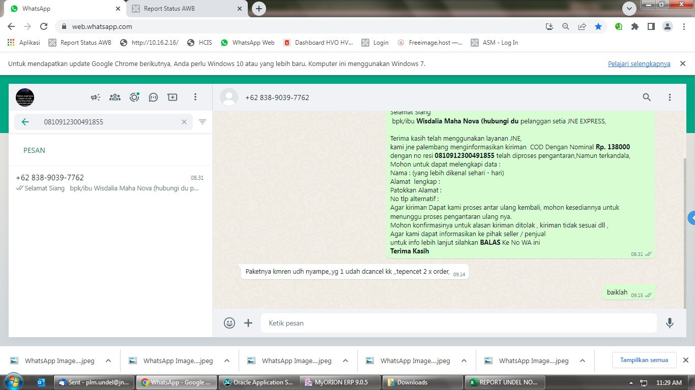
Task: Open the Dashboard HVO bookmark
Action: [x=318, y=43]
